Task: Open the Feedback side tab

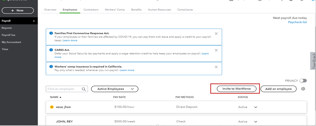Action: (313, 61)
